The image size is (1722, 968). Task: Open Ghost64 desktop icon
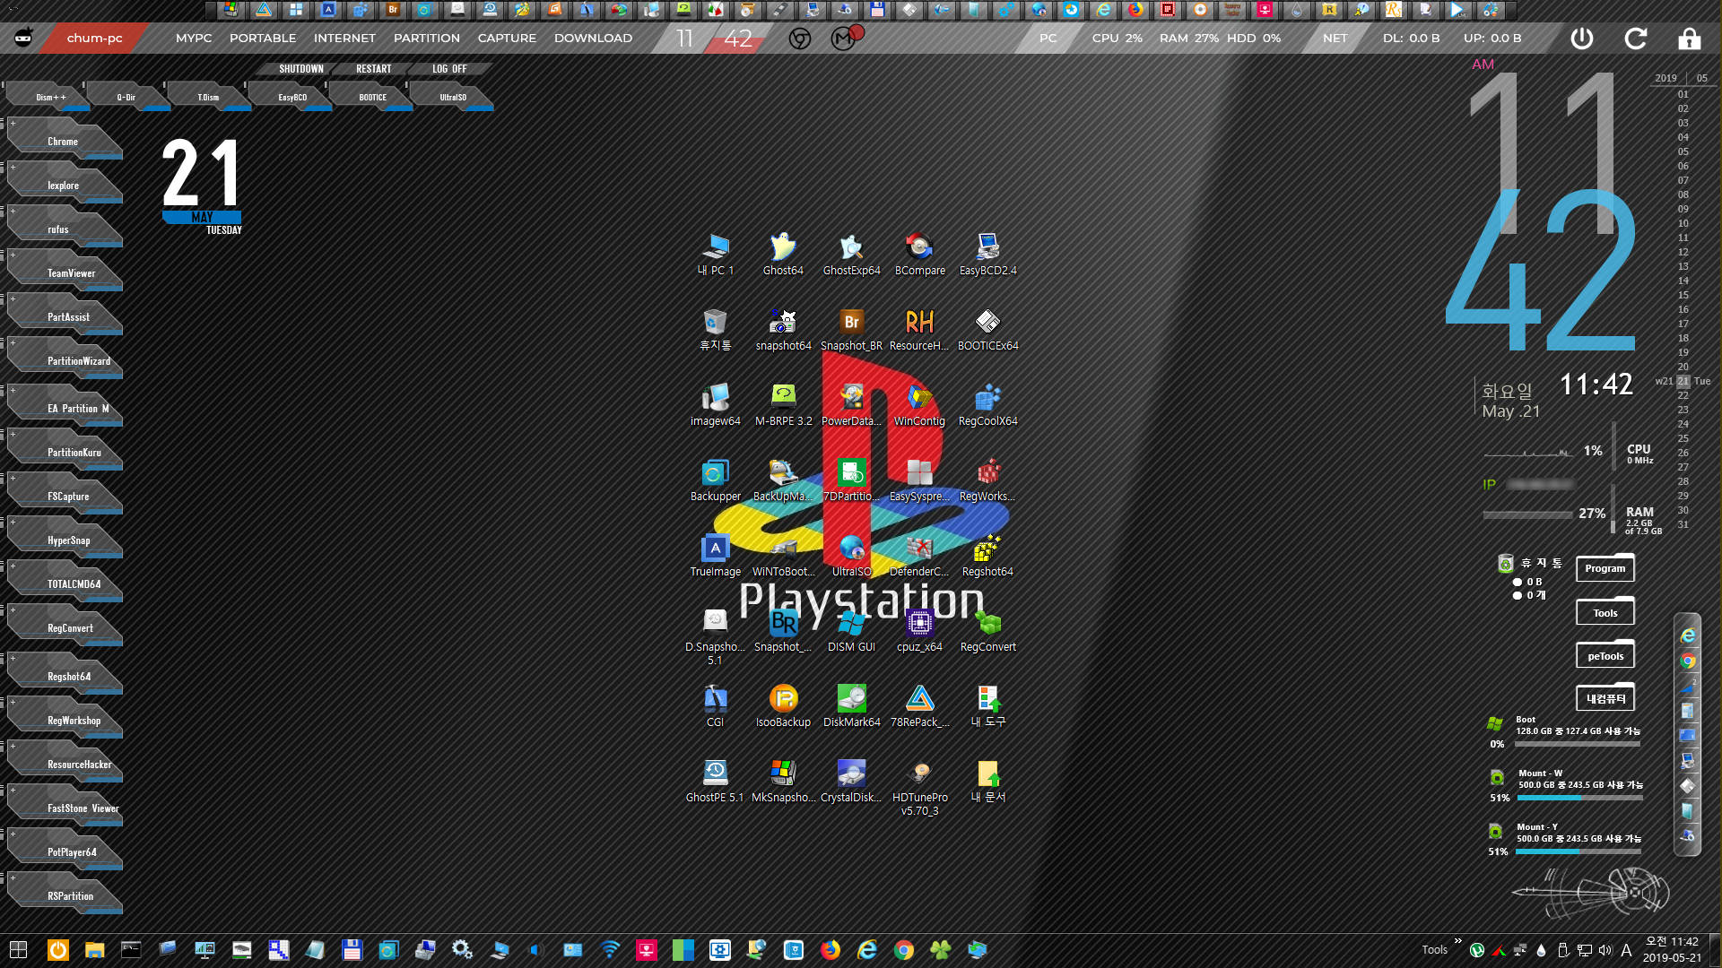click(x=783, y=254)
